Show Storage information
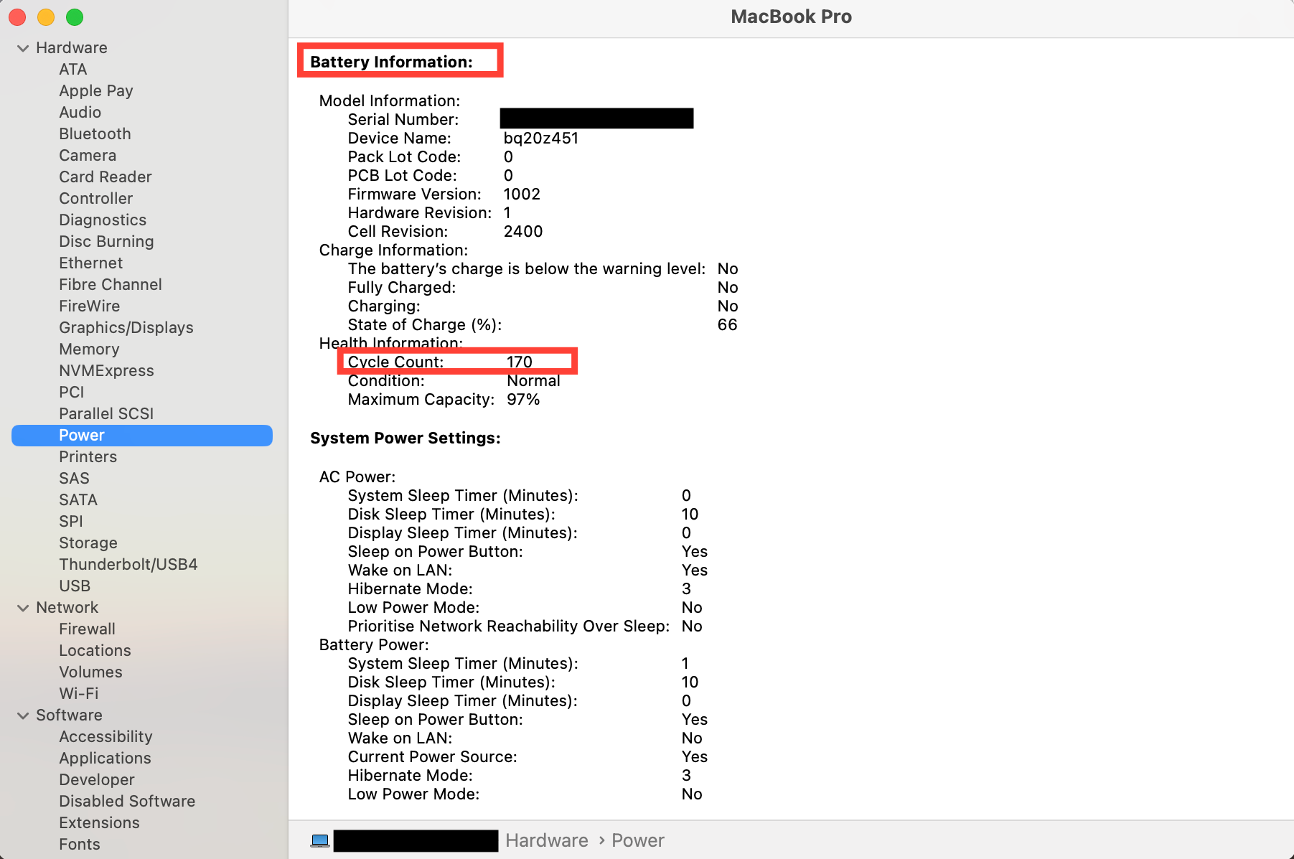Image resolution: width=1294 pixels, height=859 pixels. click(88, 543)
